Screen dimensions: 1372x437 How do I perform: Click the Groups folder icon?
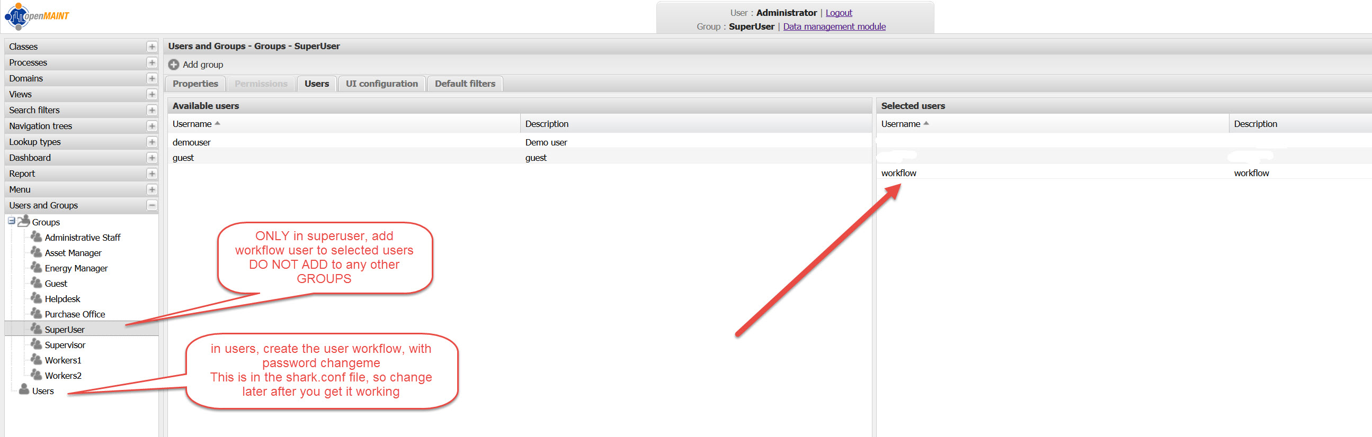[23, 222]
